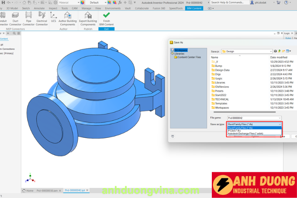Open the Design Data folder

[x=222, y=70]
